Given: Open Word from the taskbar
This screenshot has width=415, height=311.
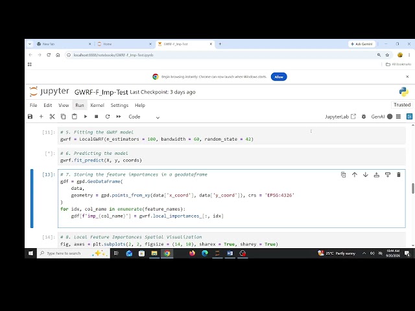Looking at the screenshot, I should (x=230, y=253).
